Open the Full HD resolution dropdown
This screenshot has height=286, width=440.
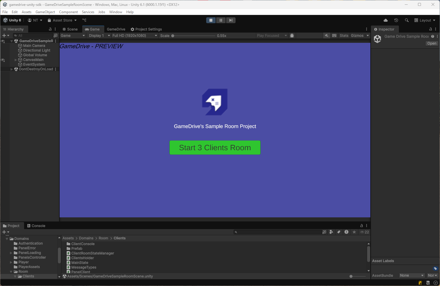135,35
